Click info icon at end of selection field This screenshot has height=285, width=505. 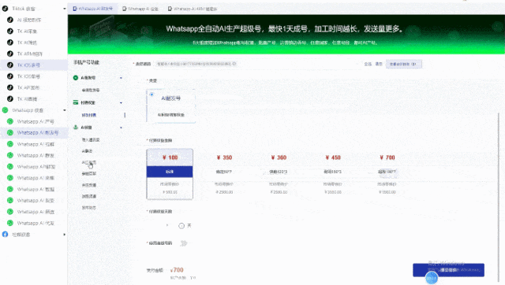234,64
